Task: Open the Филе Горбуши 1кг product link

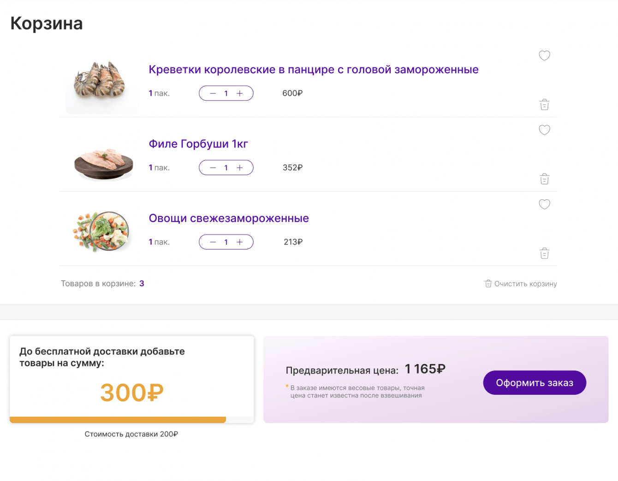Action: (198, 144)
